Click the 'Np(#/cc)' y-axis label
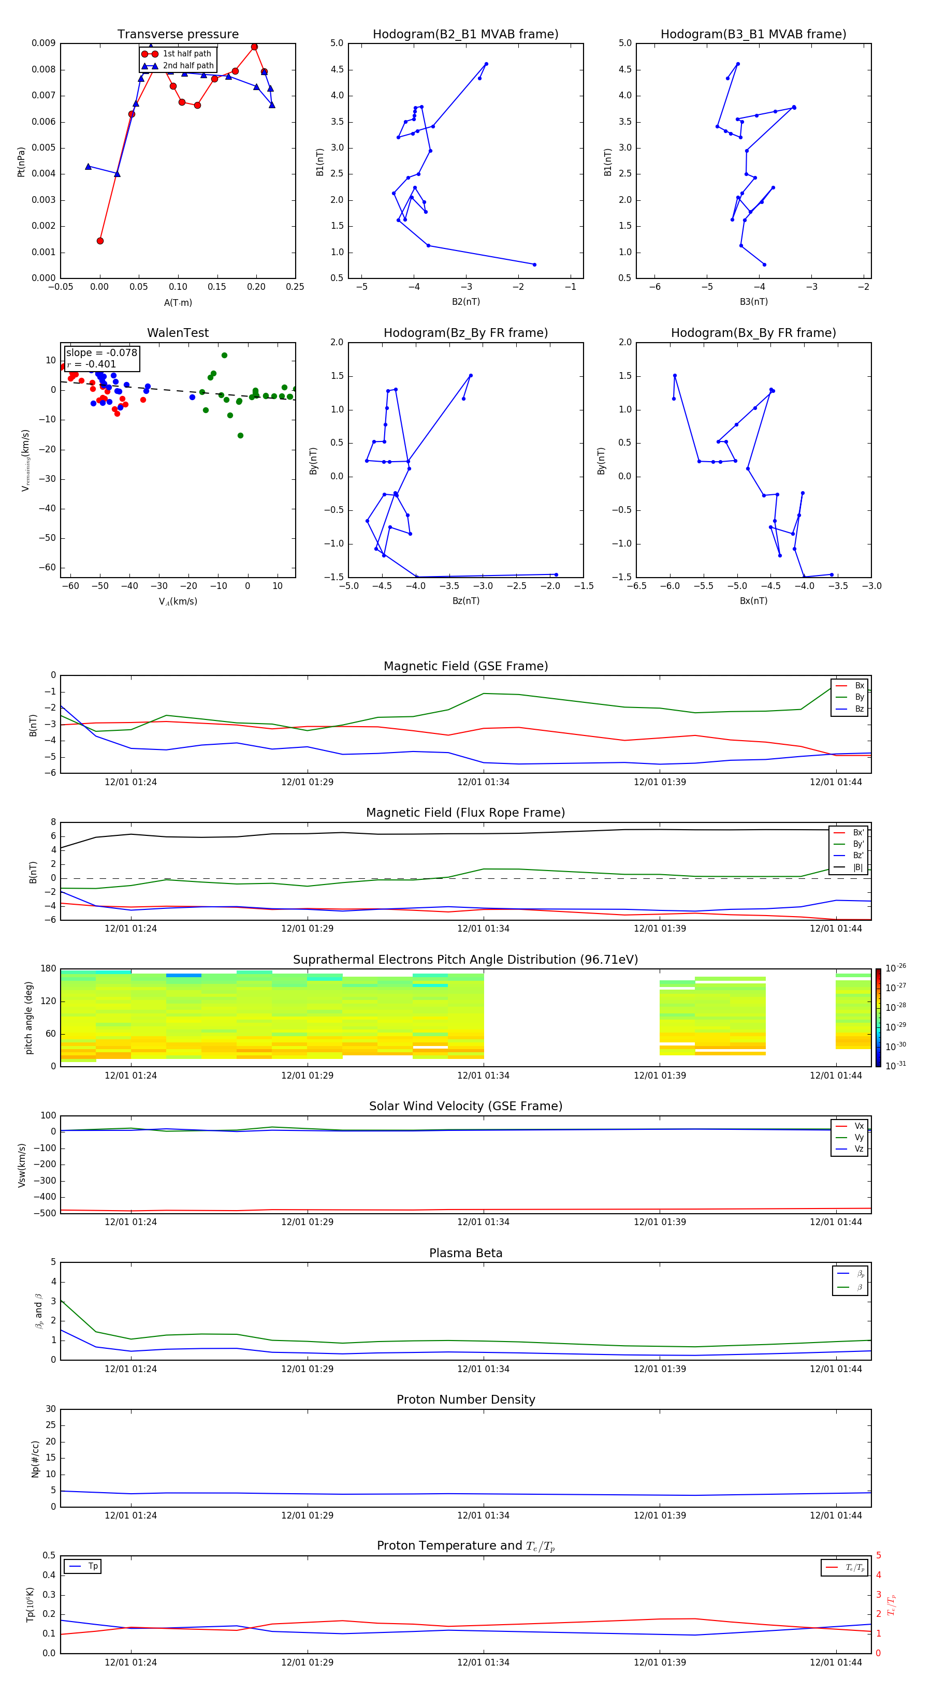Image resolution: width=932 pixels, height=1708 pixels. (35, 1459)
